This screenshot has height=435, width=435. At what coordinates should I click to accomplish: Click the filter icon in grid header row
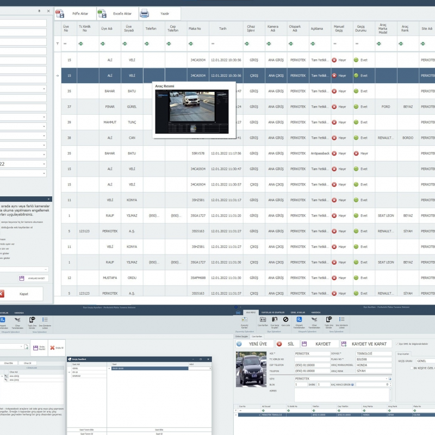[58, 43]
